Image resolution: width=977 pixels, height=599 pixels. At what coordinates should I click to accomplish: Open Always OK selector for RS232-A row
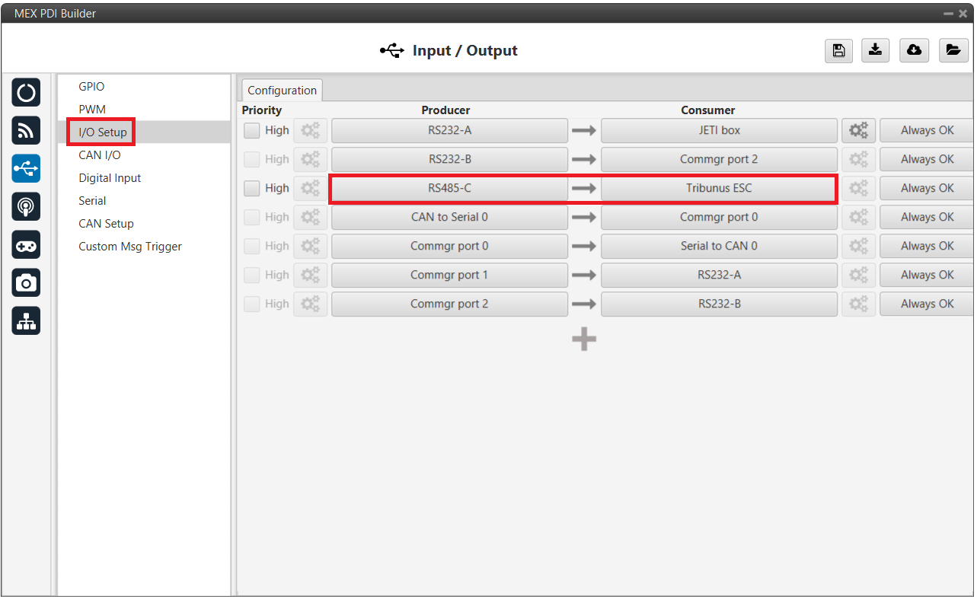(x=926, y=131)
